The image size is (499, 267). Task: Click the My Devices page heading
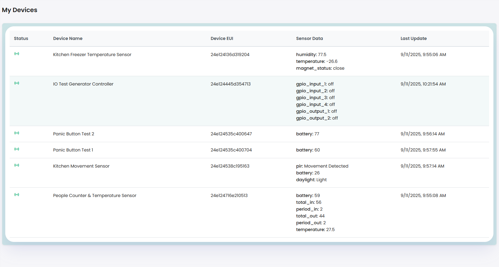tap(20, 10)
